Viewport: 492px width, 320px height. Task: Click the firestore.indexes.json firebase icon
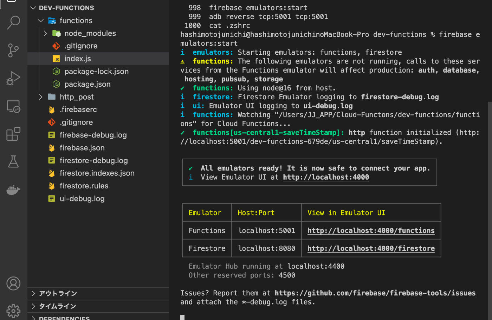coord(52,173)
